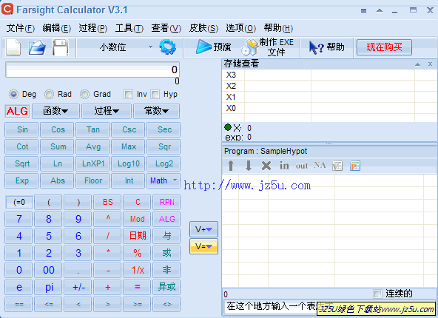
Task: Select the X3 row in 存储查看
Action: tap(329, 75)
